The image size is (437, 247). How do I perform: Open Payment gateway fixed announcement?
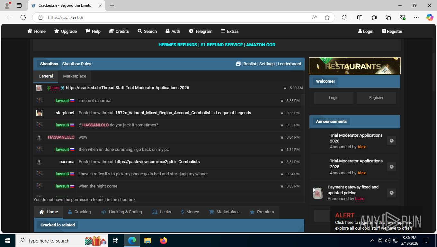[353, 190]
